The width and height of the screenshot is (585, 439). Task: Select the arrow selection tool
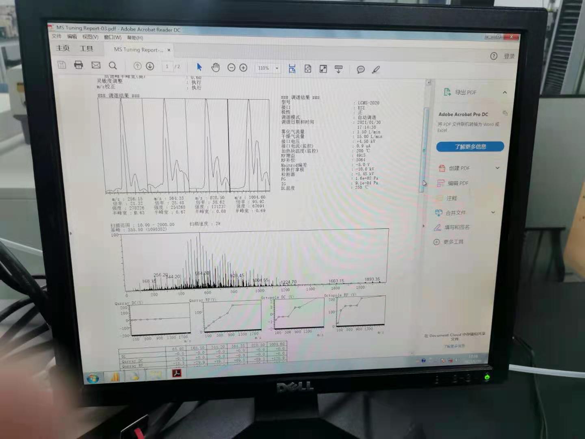coord(199,67)
